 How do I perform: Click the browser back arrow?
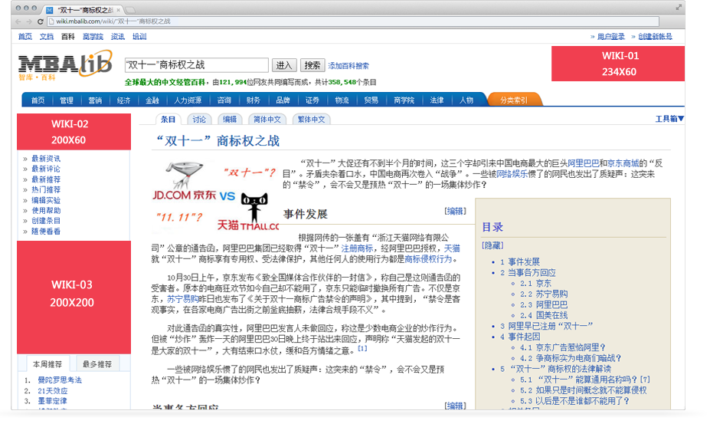(18, 21)
